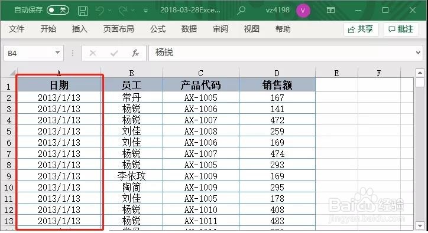Click header cell 员工
428x233 pixels.
click(132, 85)
